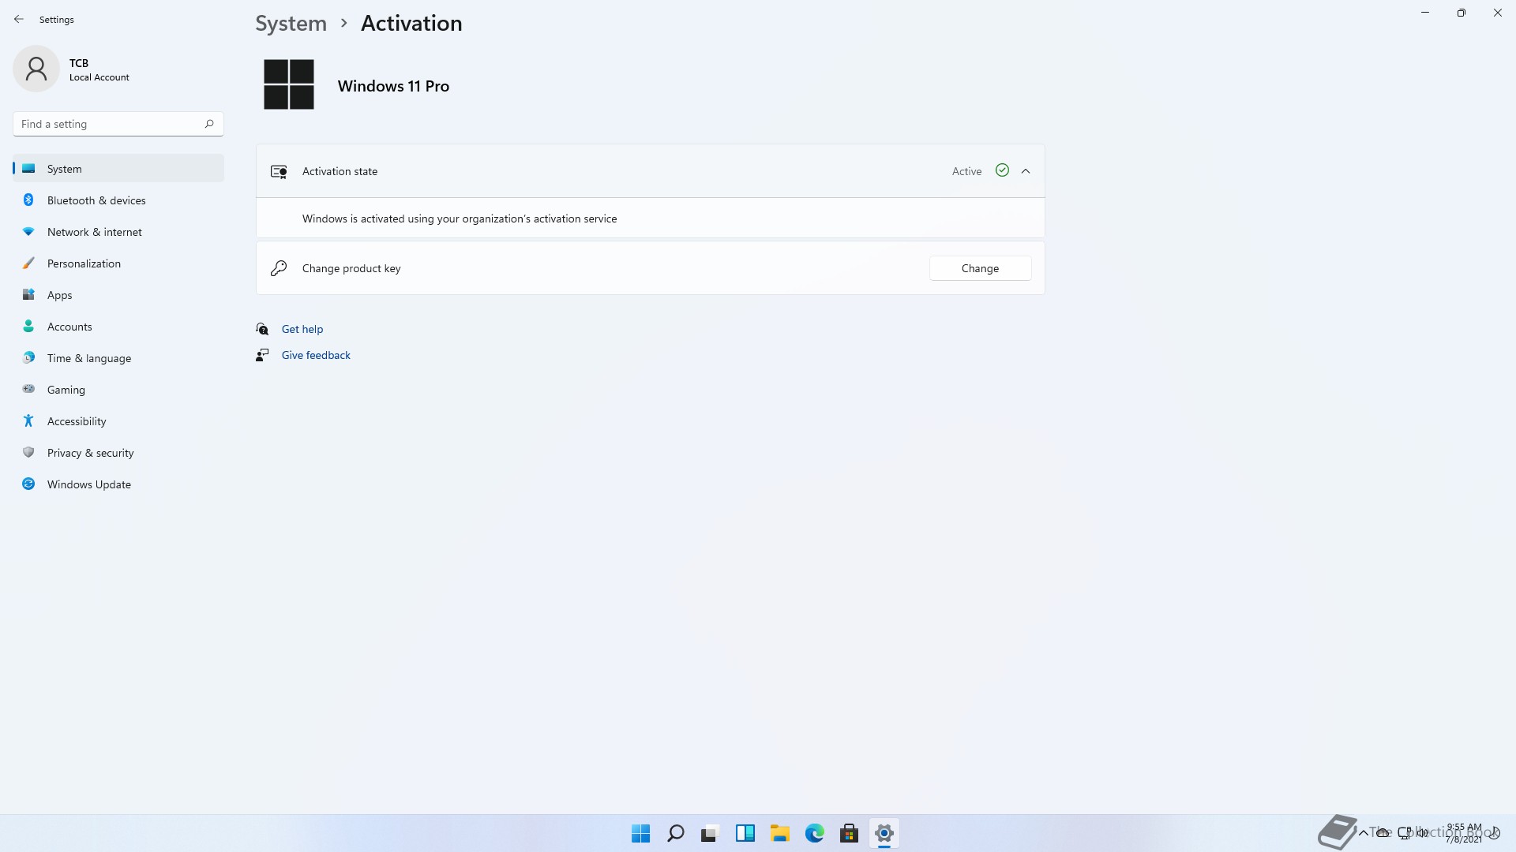The height and width of the screenshot is (852, 1516).
Task: Collapse the Activation state section
Action: 1026,171
